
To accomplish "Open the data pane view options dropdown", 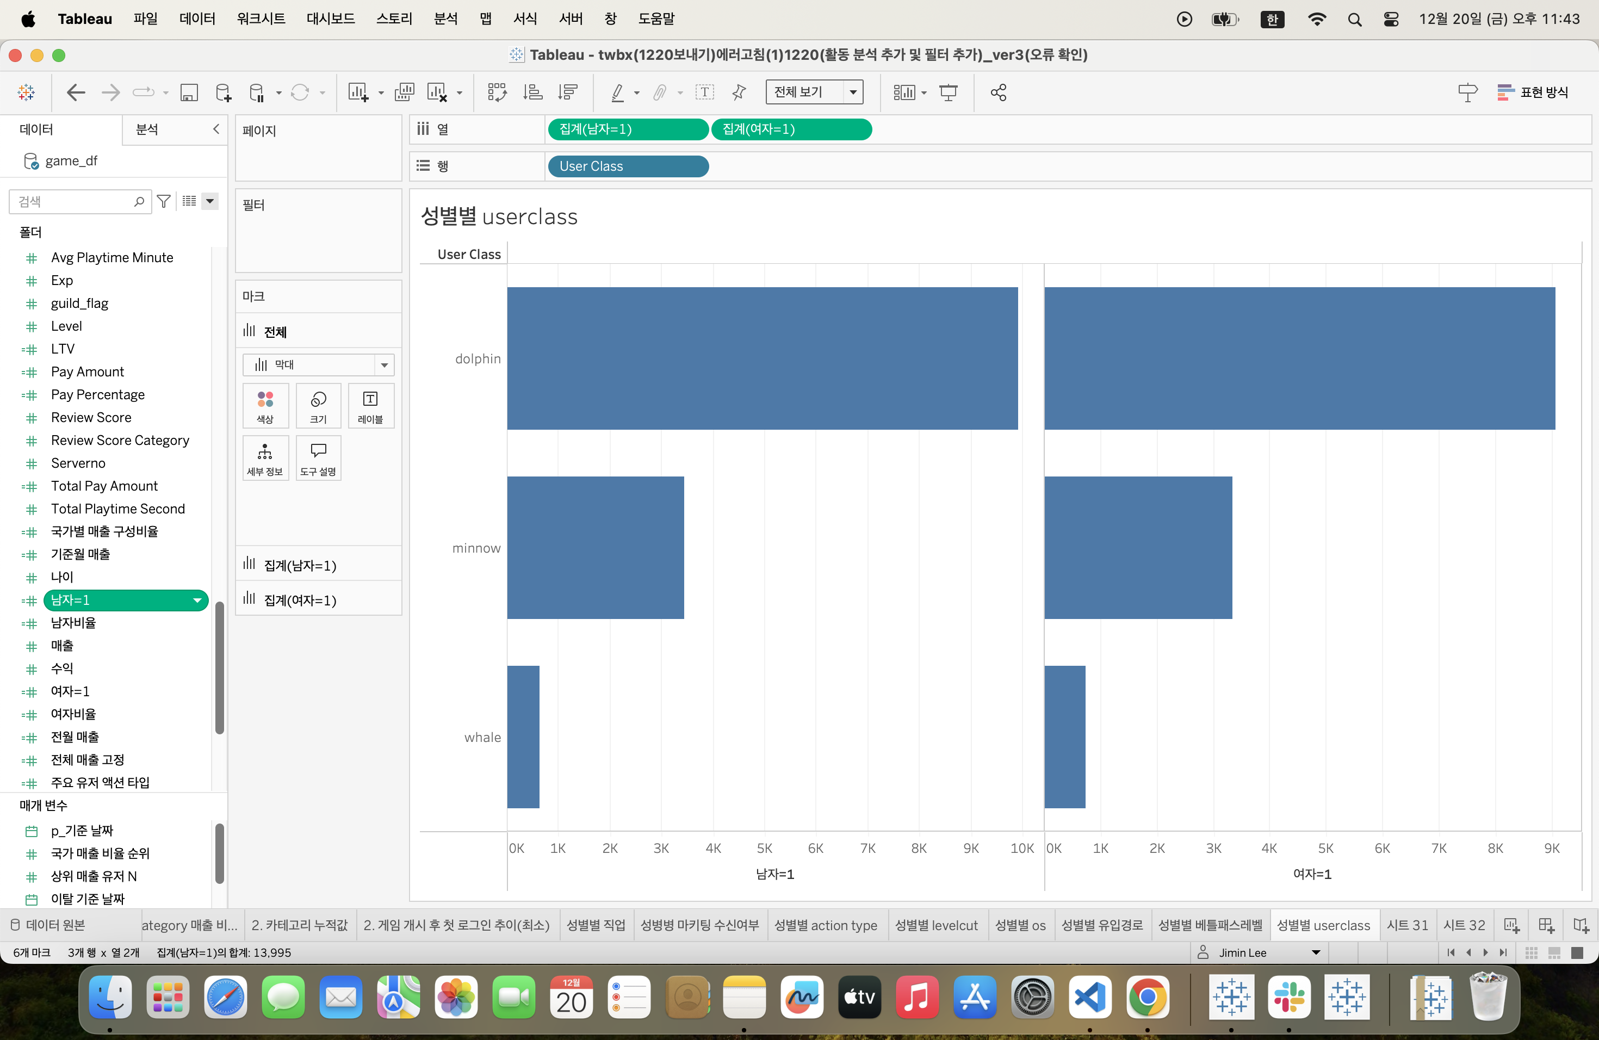I will point(210,201).
